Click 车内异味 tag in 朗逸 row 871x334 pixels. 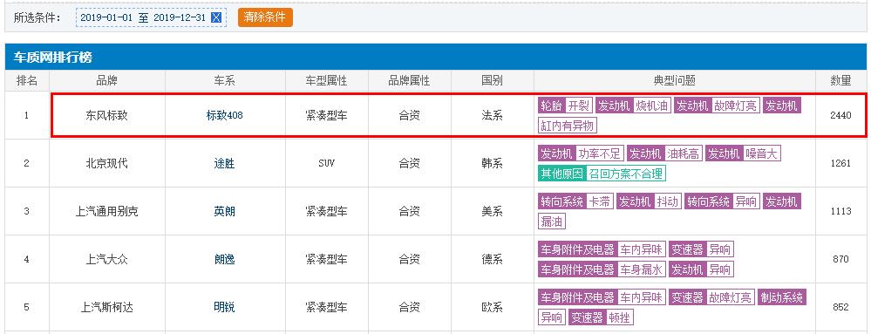(x=641, y=249)
